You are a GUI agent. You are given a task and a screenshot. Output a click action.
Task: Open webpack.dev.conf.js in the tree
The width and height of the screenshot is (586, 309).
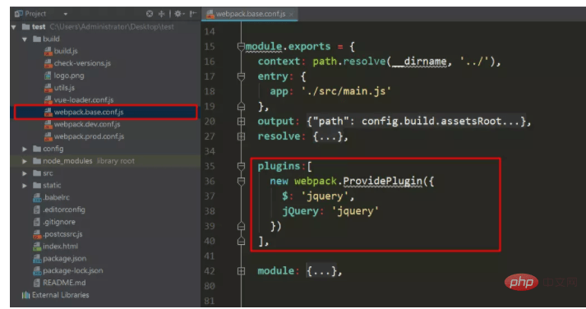[87, 124]
